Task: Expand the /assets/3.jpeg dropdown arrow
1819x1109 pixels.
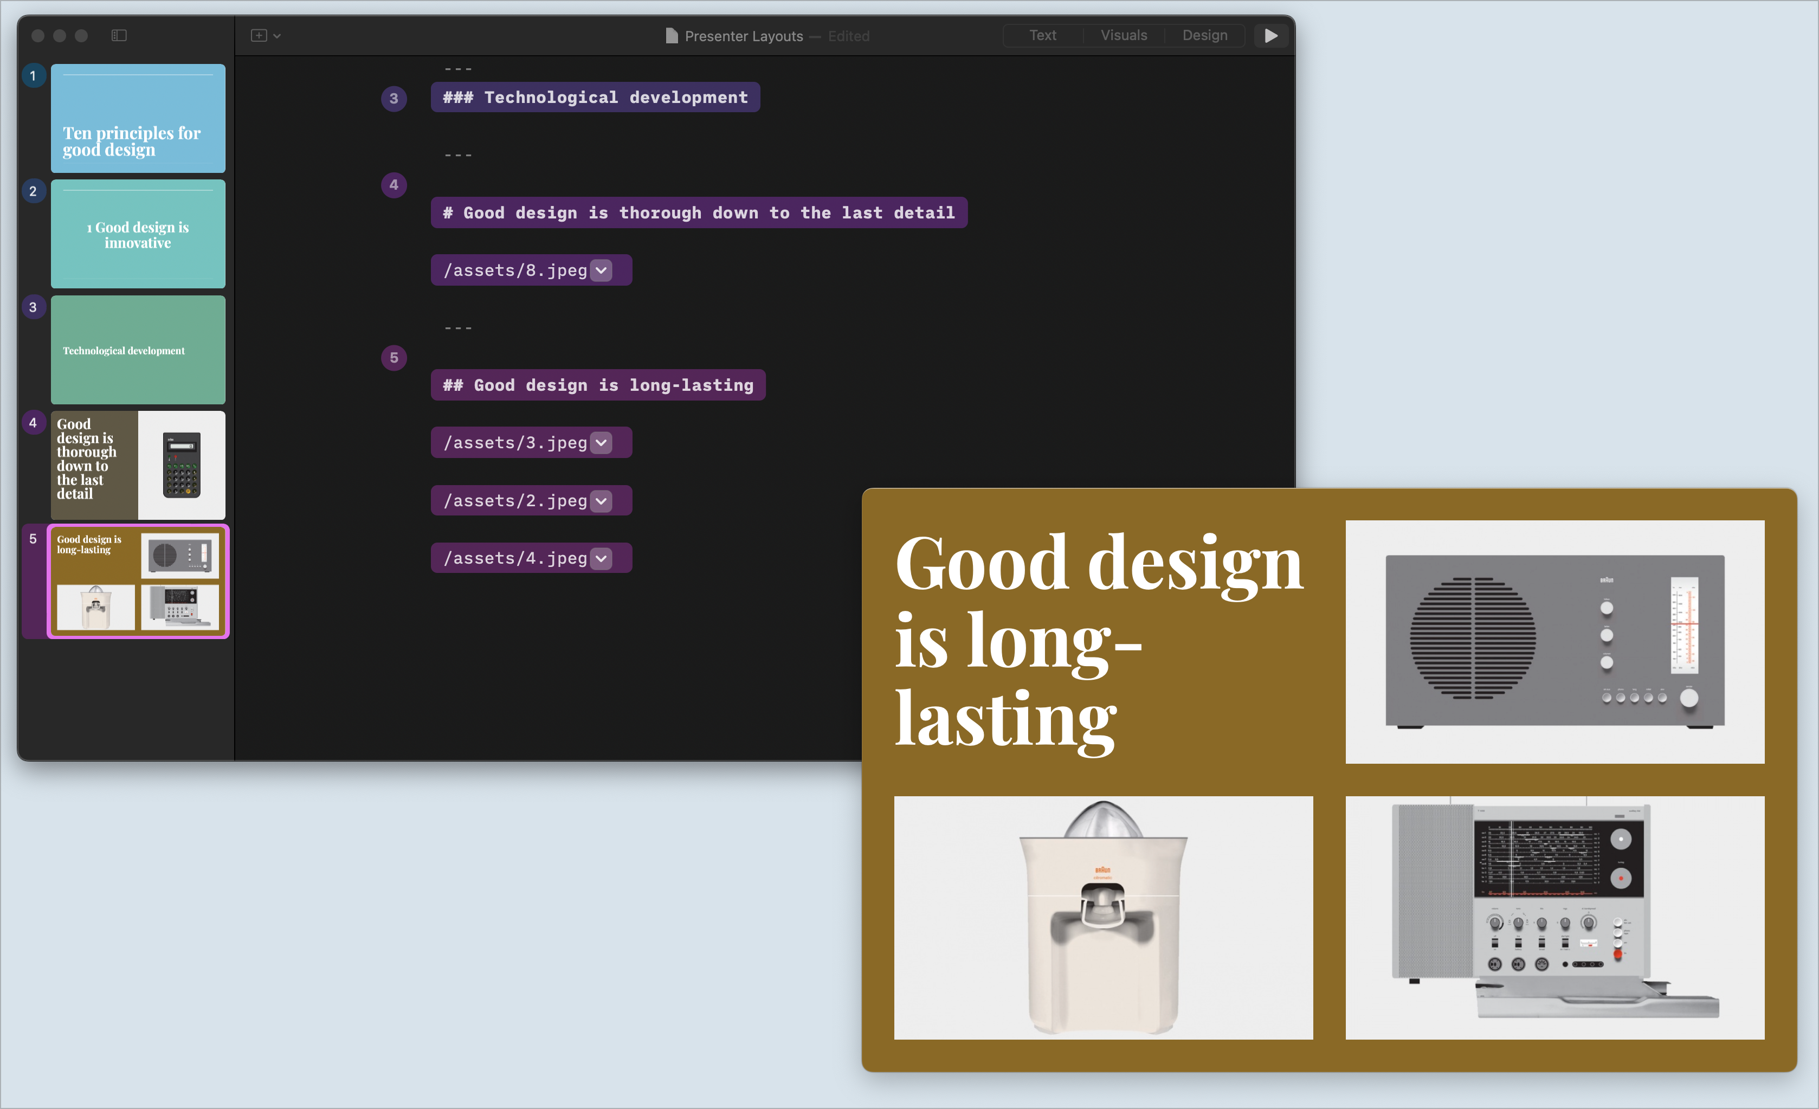Action: pyautogui.click(x=602, y=443)
